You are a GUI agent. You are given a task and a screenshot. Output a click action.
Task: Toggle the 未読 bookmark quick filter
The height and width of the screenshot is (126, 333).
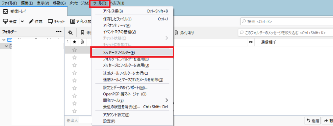pyautogui.click(x=86, y=33)
